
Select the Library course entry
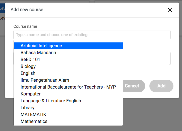click(x=68, y=107)
